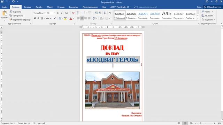Toggle center alignment
Image resolution: width=223 pixels, height=125 pixels.
tap(82, 18)
